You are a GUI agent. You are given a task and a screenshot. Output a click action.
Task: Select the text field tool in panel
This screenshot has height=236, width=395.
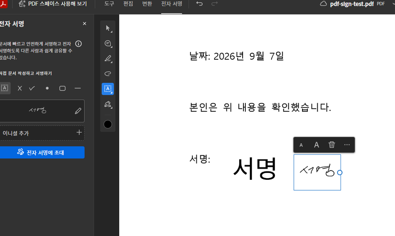pos(5,88)
